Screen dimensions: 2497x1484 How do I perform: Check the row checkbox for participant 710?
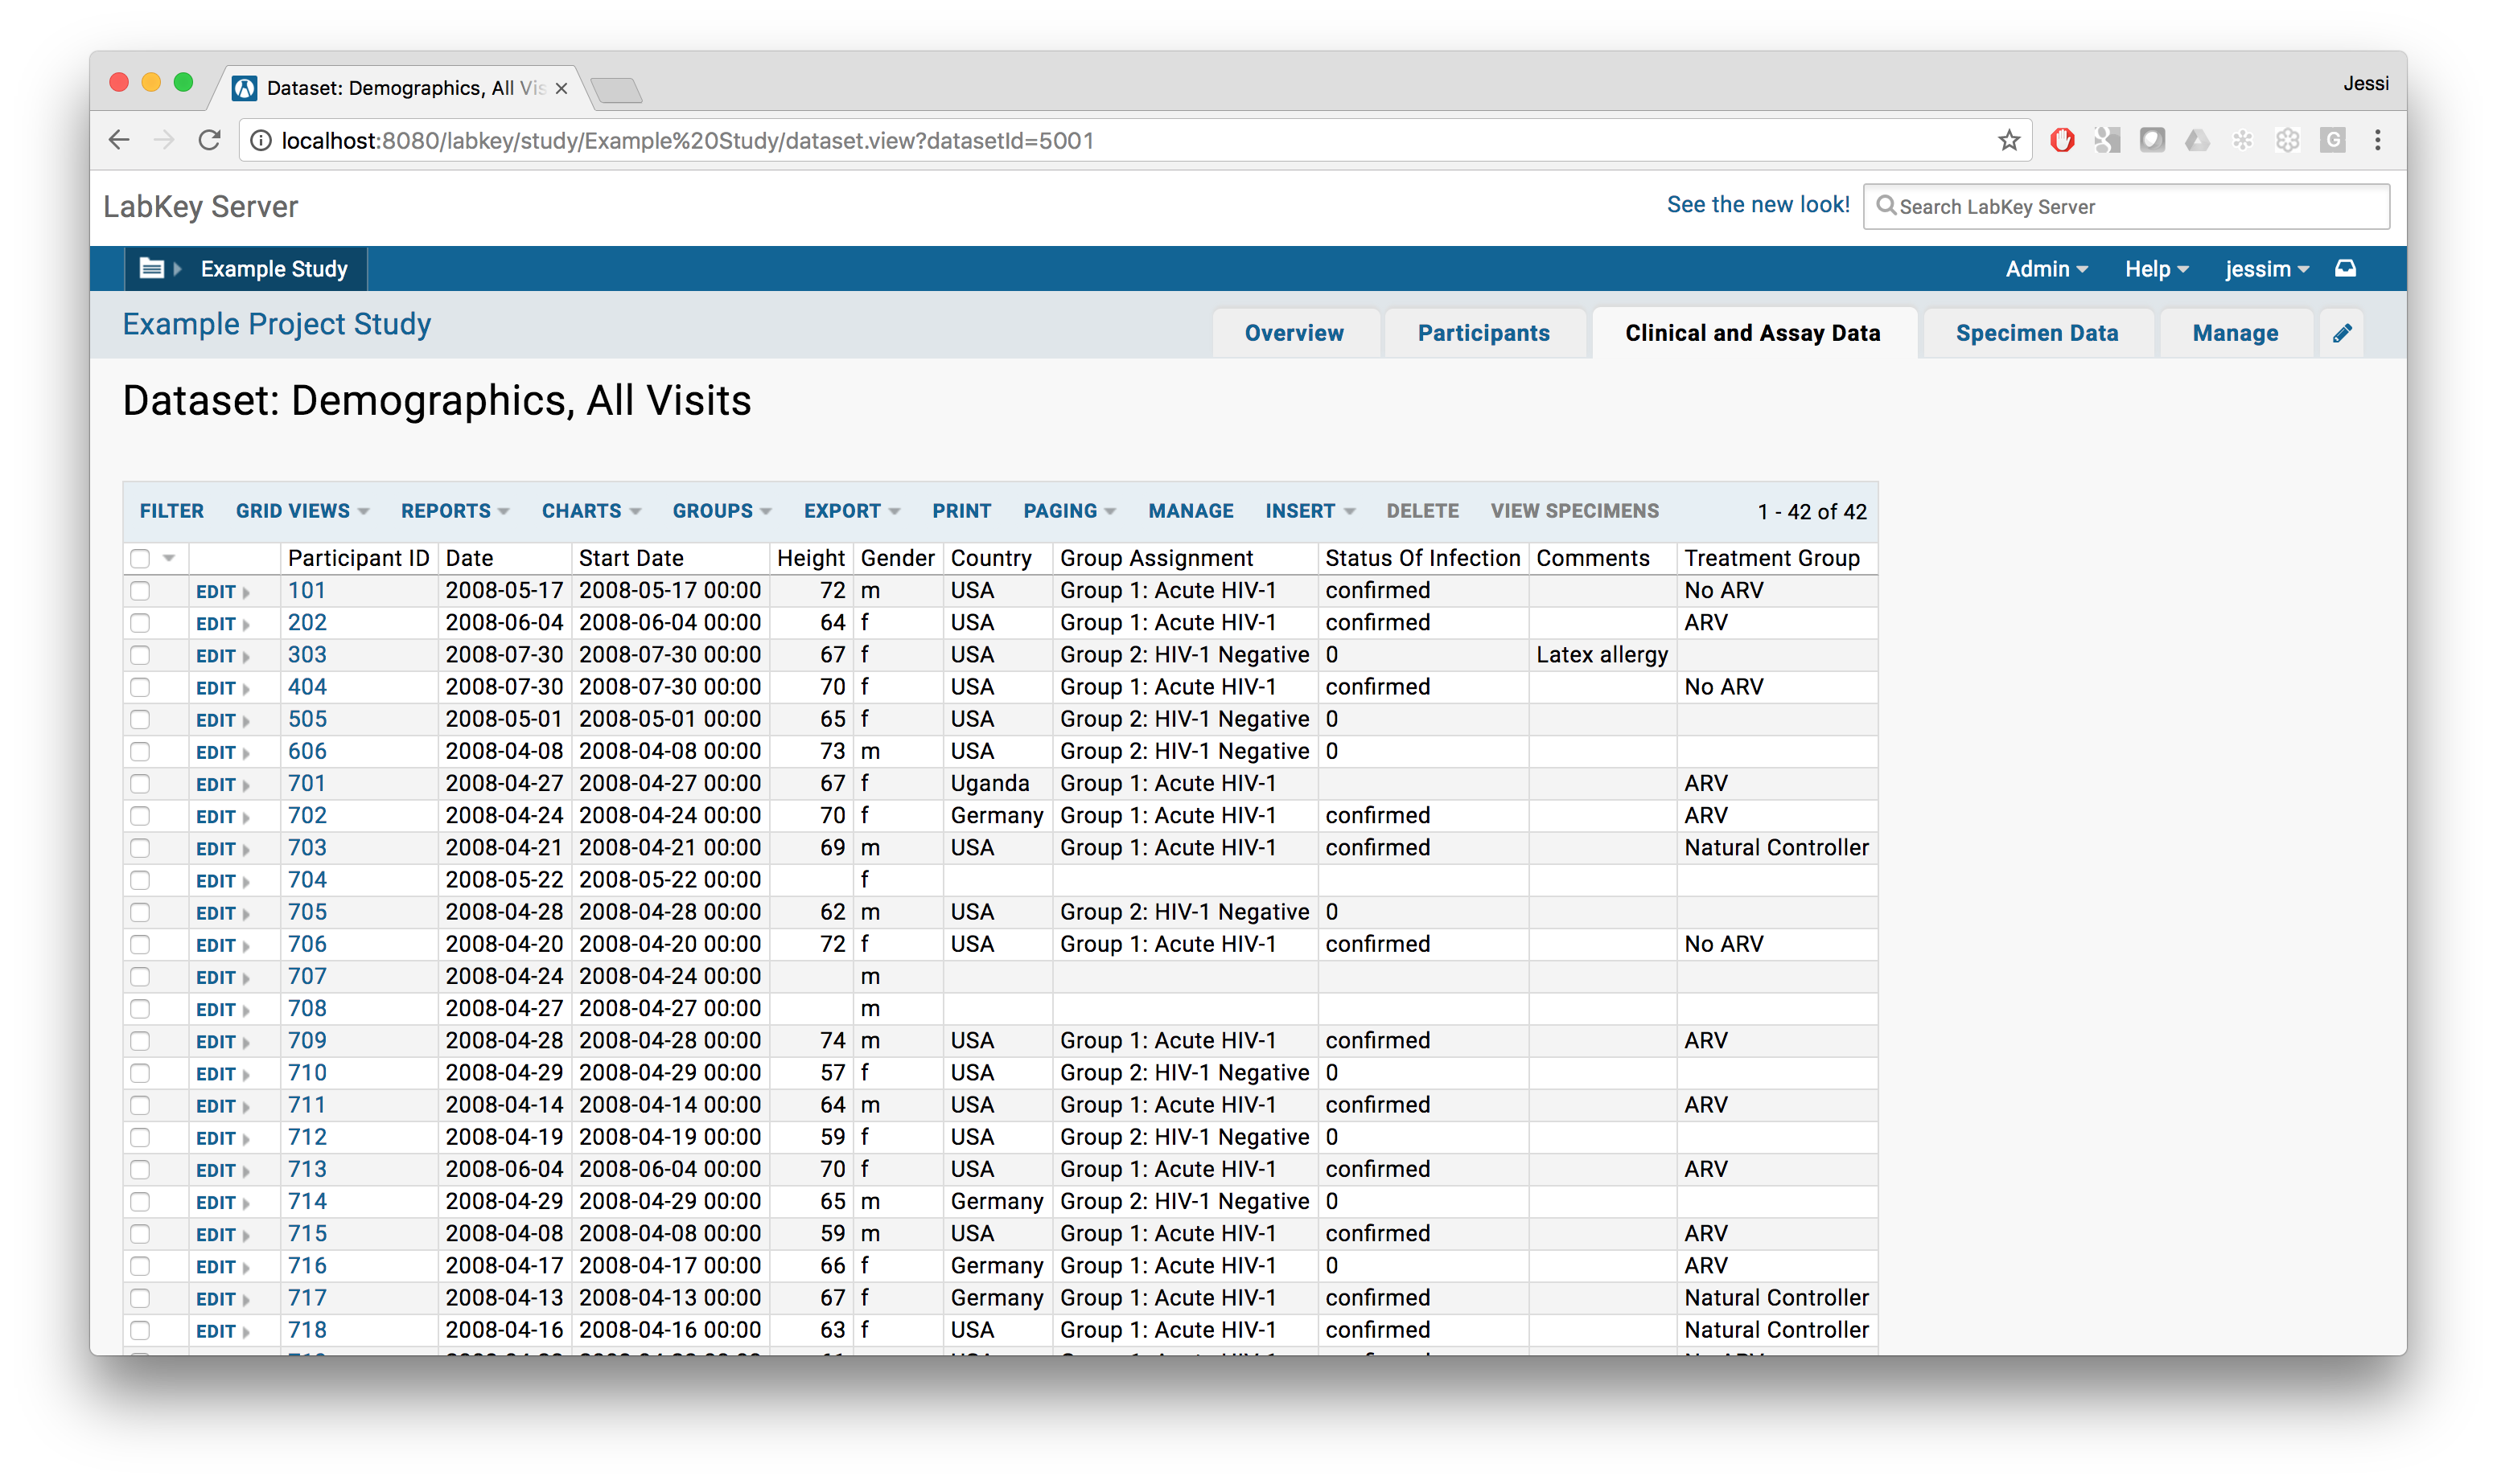pyautogui.click(x=140, y=1073)
